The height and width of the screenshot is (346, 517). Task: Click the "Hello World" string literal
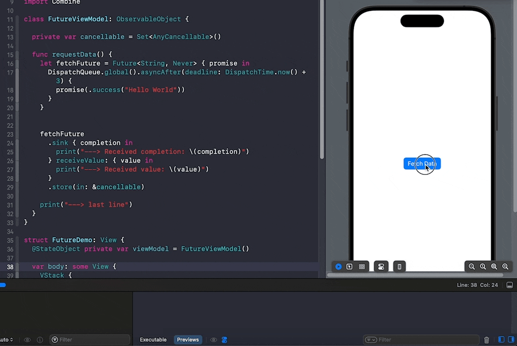click(x=151, y=90)
